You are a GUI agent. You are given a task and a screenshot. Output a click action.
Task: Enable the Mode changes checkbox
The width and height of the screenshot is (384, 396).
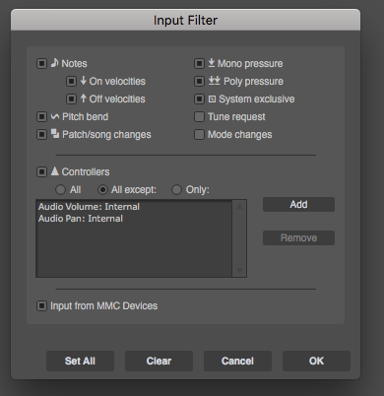pyautogui.click(x=199, y=134)
